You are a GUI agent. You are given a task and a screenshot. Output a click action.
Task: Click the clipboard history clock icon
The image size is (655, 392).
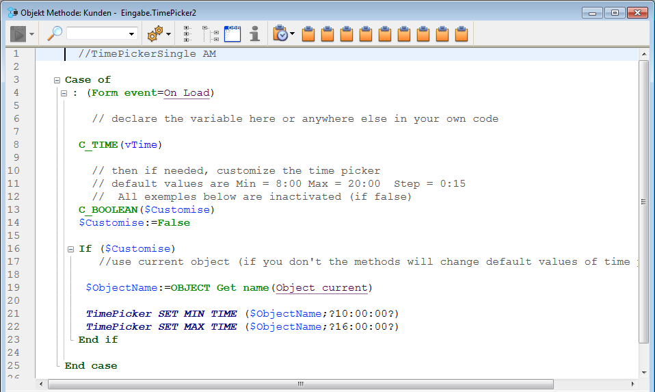coord(280,34)
